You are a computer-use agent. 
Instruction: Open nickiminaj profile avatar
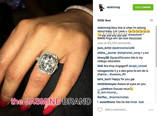pos(101,7)
